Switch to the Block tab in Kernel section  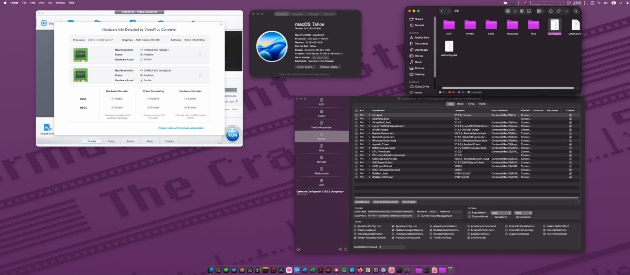pyautogui.click(x=460, y=104)
